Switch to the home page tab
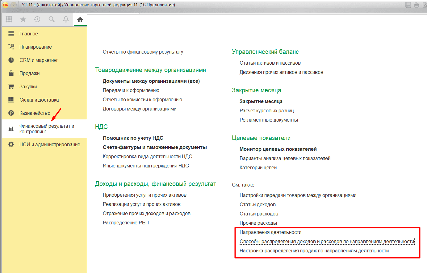Viewport: 427px width, 273px height. [80, 20]
